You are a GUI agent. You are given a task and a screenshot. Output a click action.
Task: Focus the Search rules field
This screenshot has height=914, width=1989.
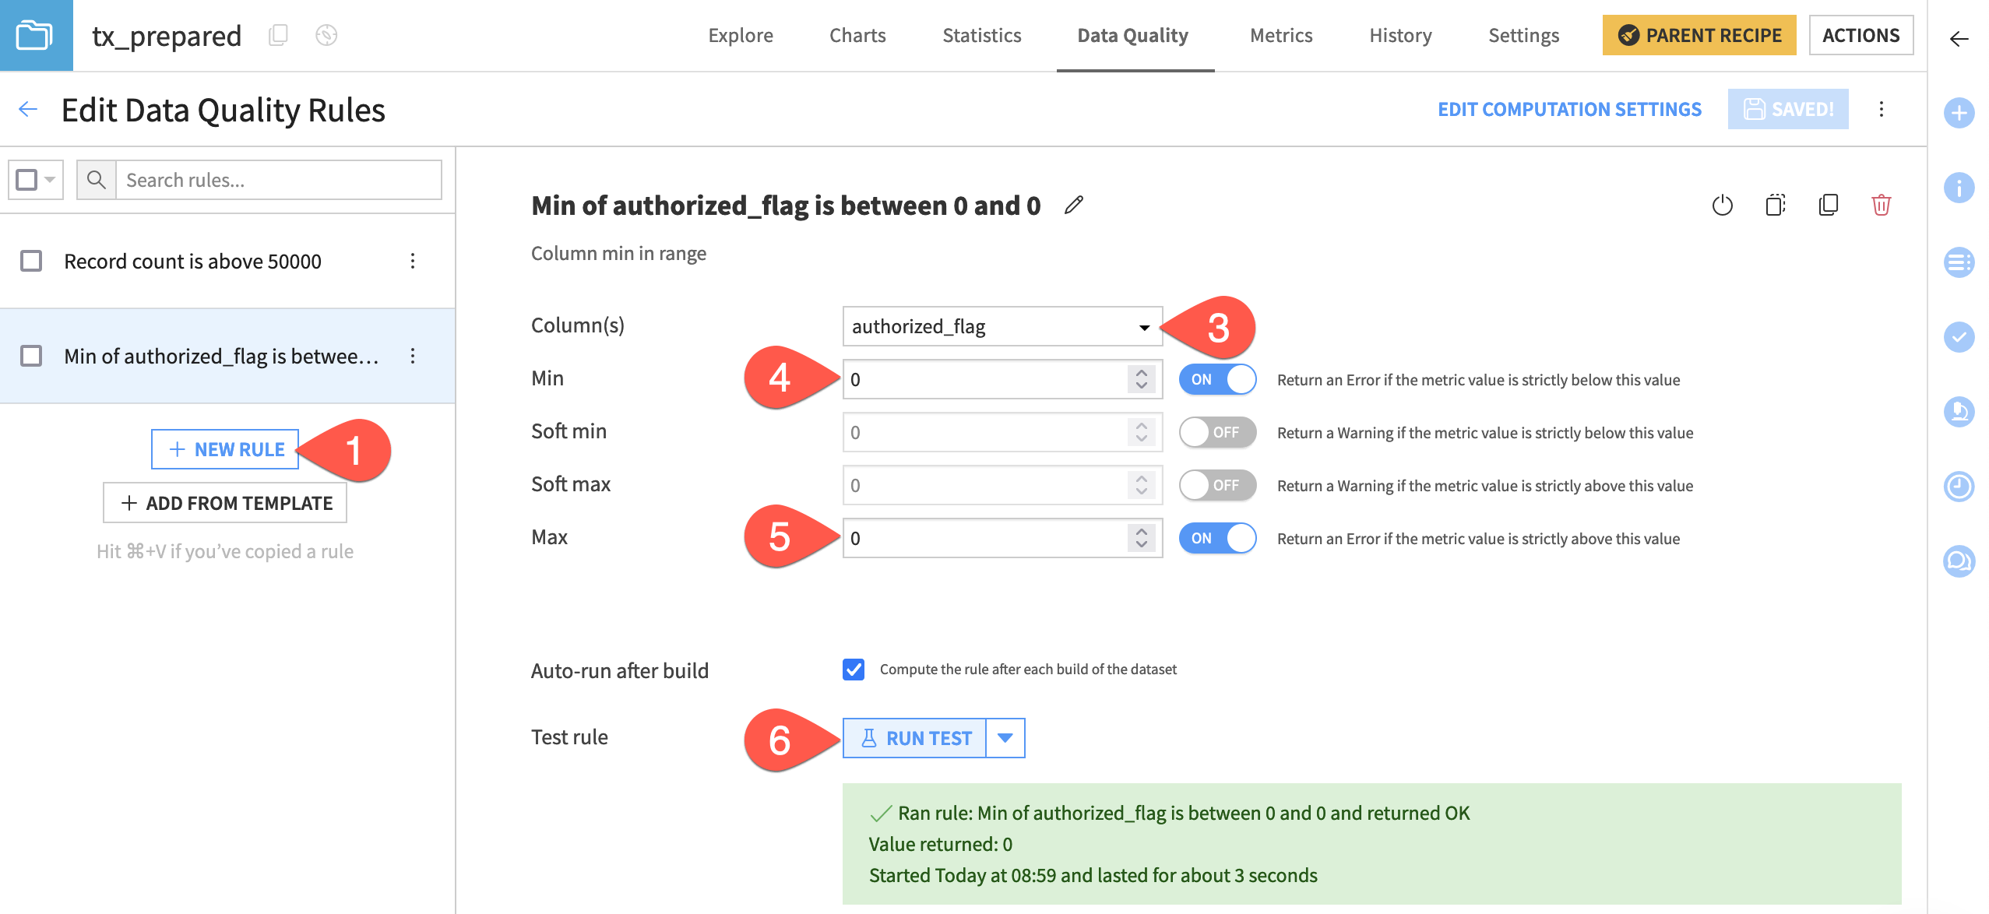coord(279,180)
